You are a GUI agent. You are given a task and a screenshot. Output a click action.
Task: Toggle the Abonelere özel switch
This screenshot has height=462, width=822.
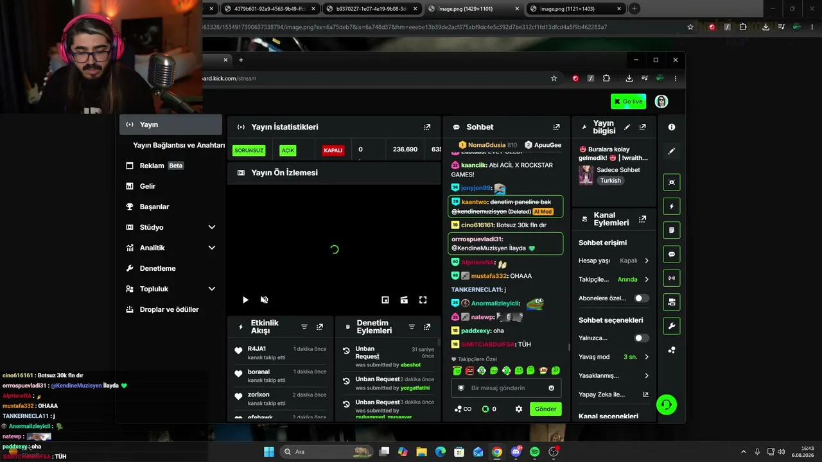[641, 298]
